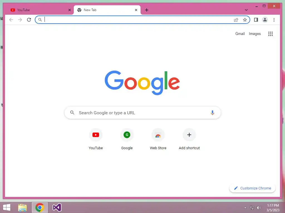The image size is (285, 213).
Task: Reload the current page
Action: click(29, 20)
